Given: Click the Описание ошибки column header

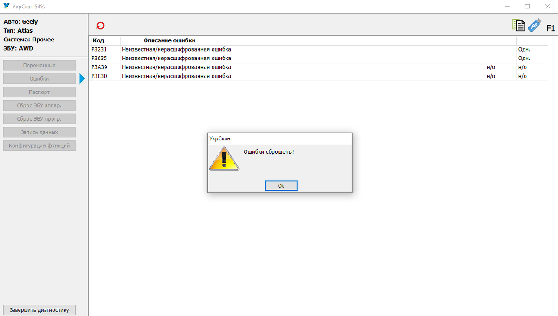Looking at the screenshot, I should point(169,40).
